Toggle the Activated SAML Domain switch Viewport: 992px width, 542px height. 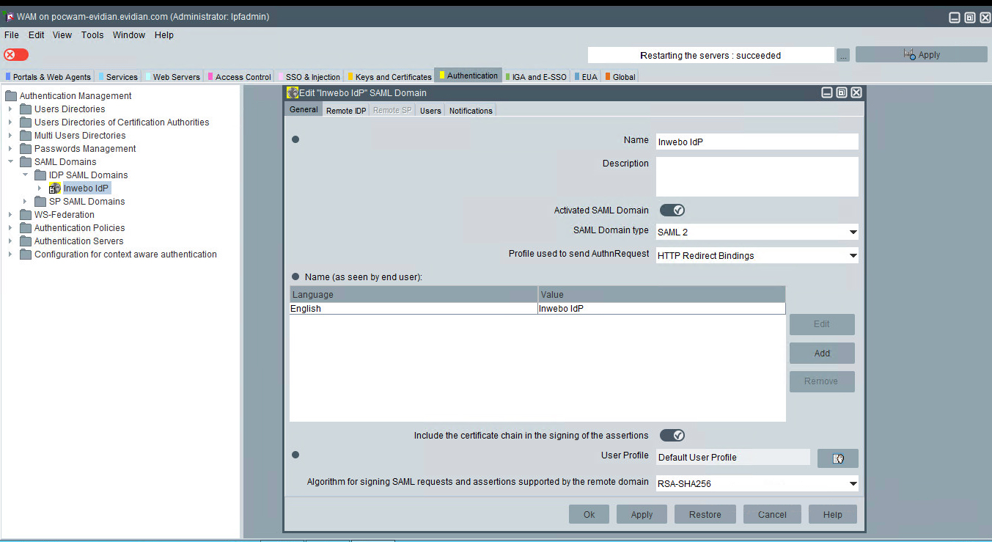pyautogui.click(x=672, y=210)
